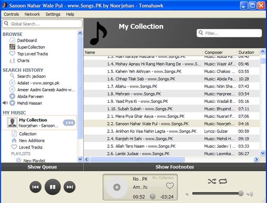Open the SuperCollection grid icon
This screenshot has width=267, height=203.
(x=12, y=47)
